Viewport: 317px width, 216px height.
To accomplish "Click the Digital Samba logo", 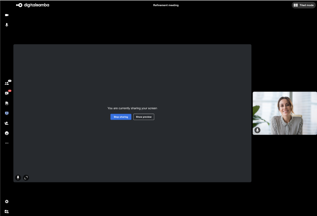I will click(x=33, y=5).
